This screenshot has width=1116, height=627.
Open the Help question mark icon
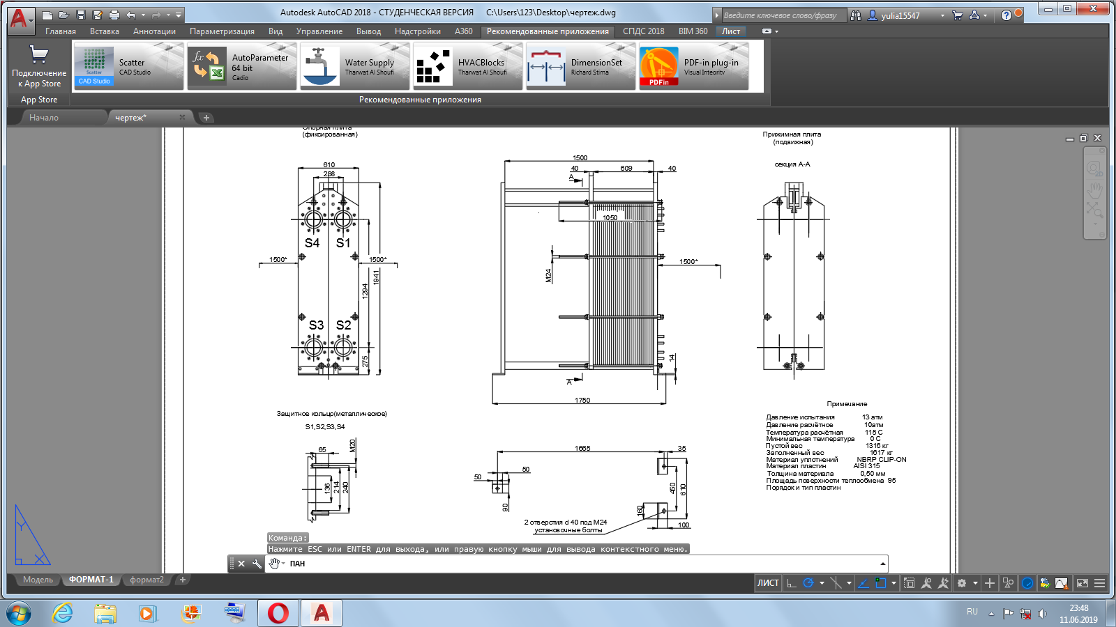tap(1006, 15)
